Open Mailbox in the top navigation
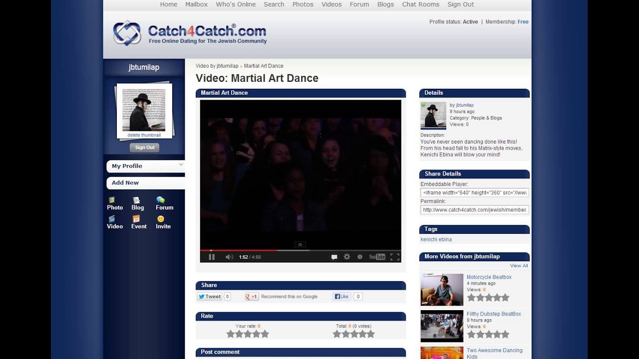The width and height of the screenshot is (639, 359). 196,4
